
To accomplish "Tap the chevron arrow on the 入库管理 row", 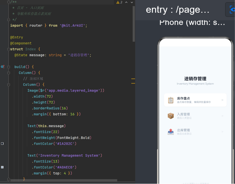I will click(222, 116).
